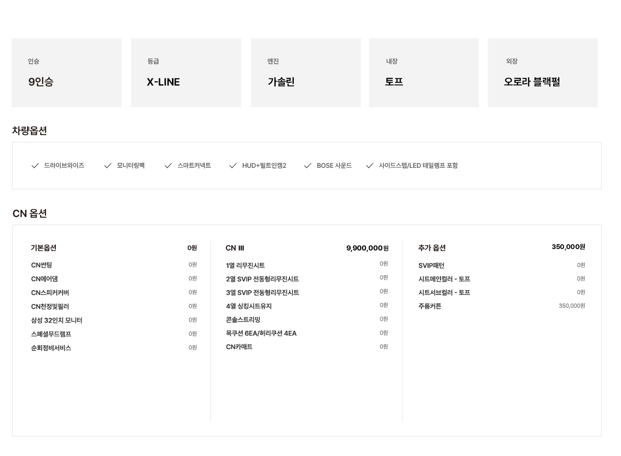This screenshot has width=621, height=456.
Task: Select the 등급 card showing X-LINE
Action: click(186, 73)
